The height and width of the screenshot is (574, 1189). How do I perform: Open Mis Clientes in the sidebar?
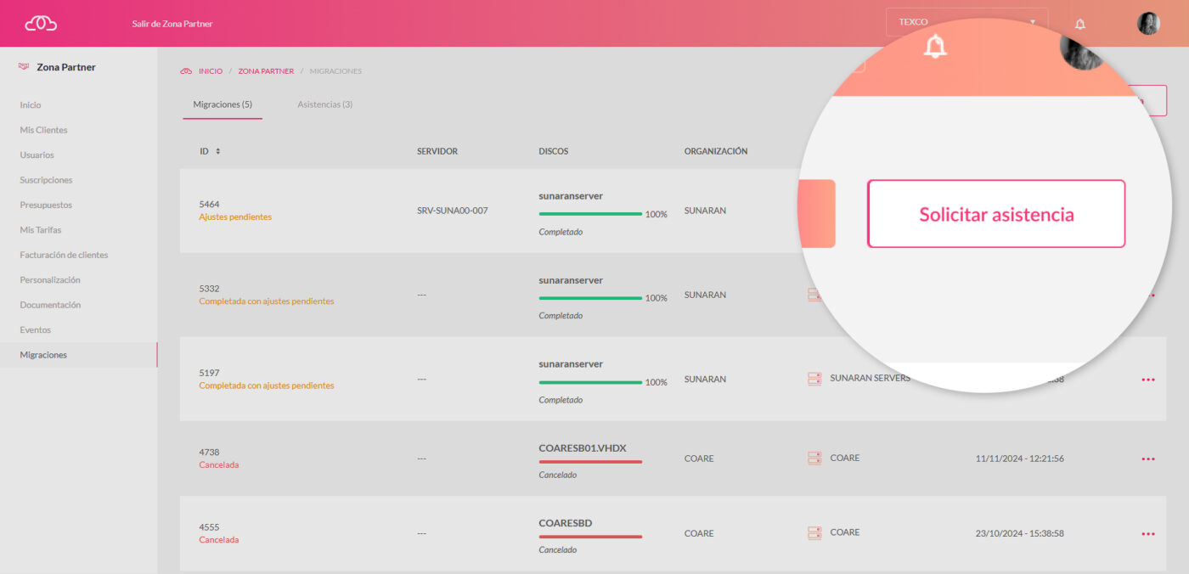tap(43, 130)
